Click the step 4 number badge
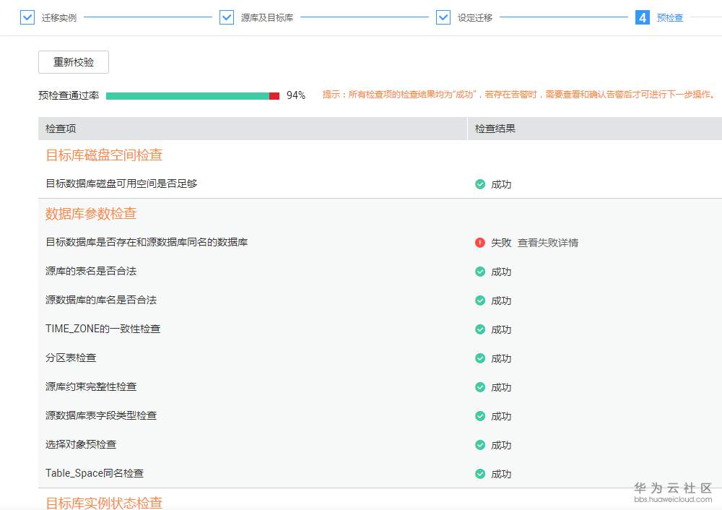Viewport: 722px width, 510px height. (643, 17)
